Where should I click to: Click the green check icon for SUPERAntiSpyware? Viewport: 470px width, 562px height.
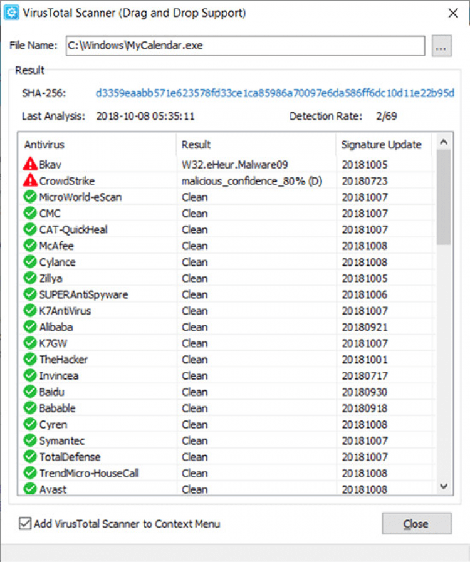coord(30,294)
